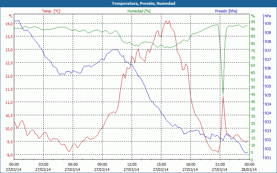This screenshot has height=173, width=277.
Task: Click the "11,0" temperature tick label
Action: [9, 102]
